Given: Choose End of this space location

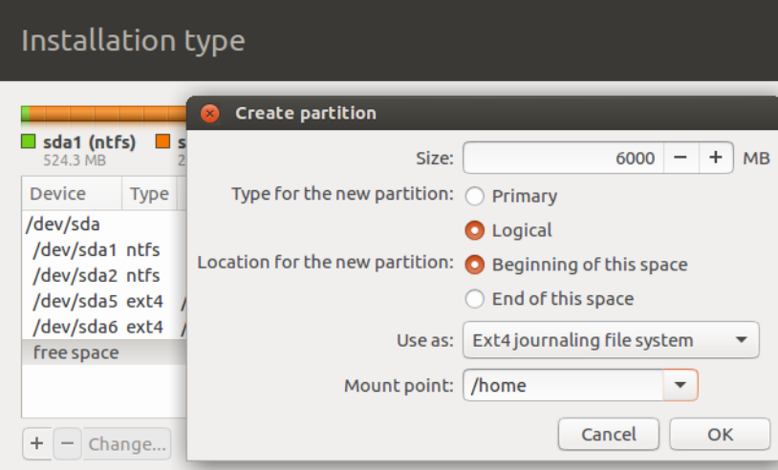Looking at the screenshot, I should pos(474,299).
